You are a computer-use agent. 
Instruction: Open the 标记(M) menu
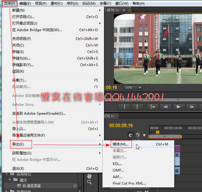pos(89,3)
